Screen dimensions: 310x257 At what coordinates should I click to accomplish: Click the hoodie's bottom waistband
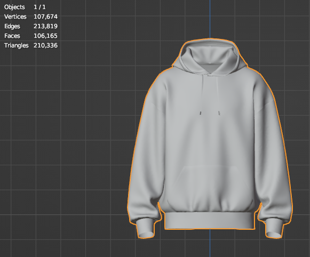coord(210,221)
